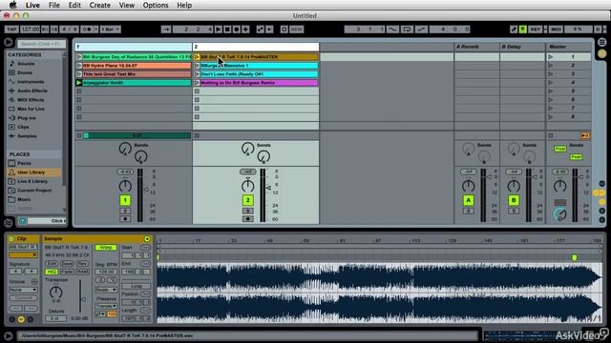This screenshot has width=611, height=343.
Task: Click the Master preview/cue volume knob
Action: [560, 213]
